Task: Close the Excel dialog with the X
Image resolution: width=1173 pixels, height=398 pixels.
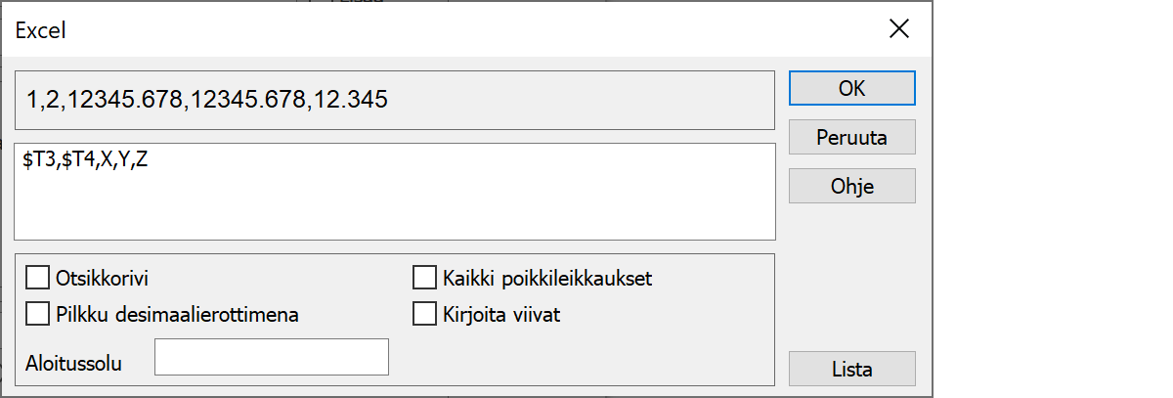Action: [x=898, y=29]
